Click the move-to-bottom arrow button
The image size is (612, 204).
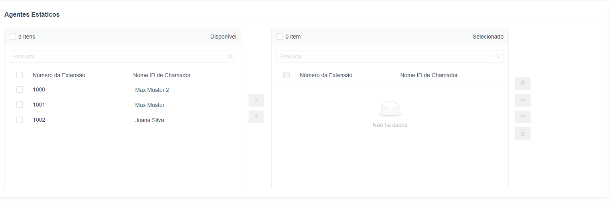[523, 134]
